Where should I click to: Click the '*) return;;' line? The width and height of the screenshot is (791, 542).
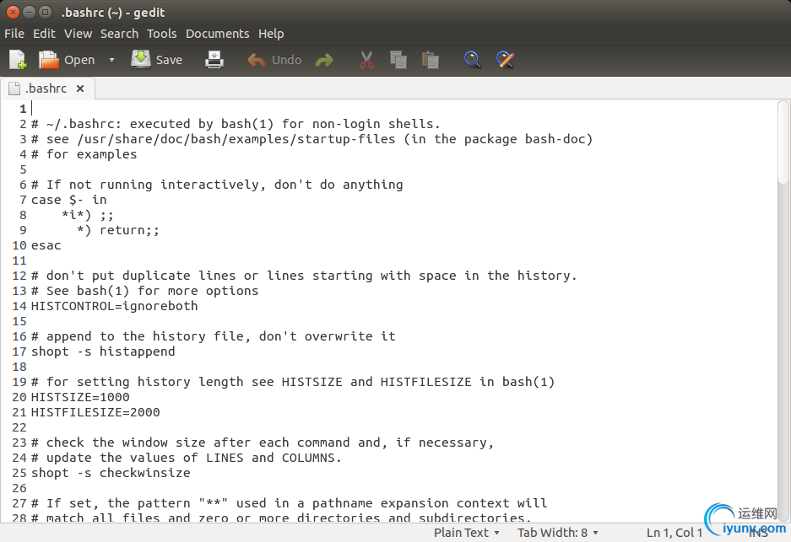pos(117,230)
